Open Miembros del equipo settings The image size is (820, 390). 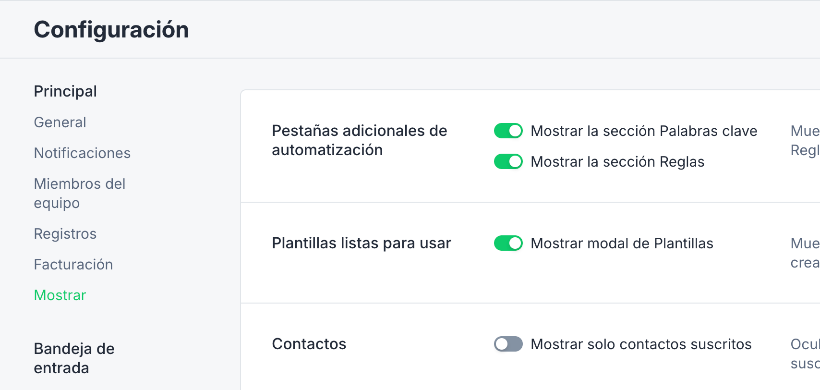click(80, 194)
